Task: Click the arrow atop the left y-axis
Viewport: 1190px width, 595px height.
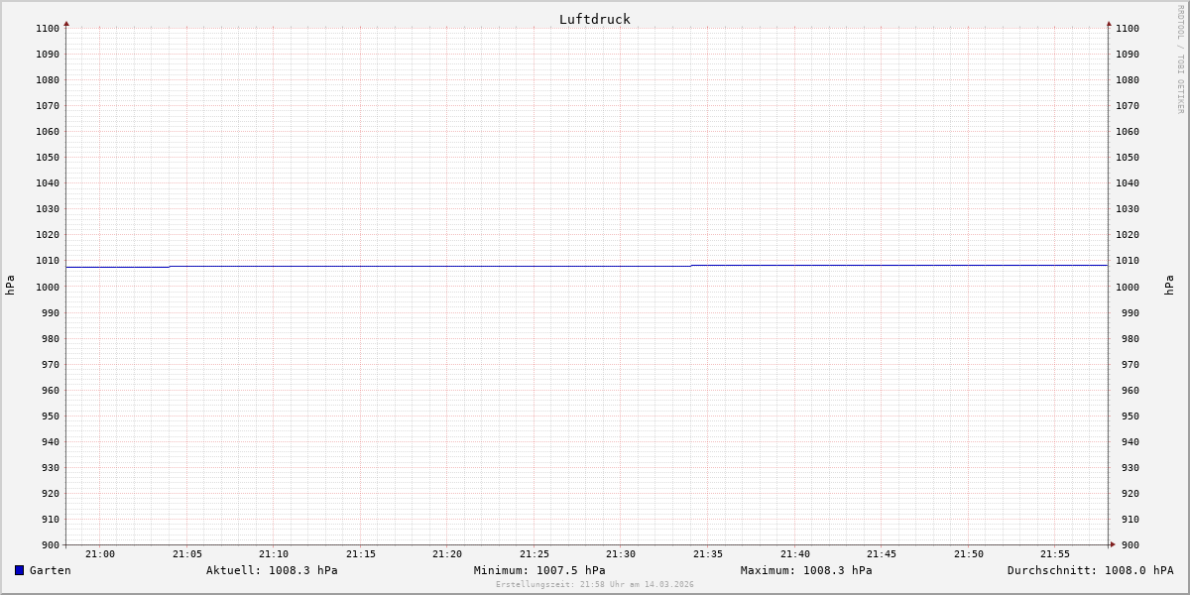Action: click(66, 23)
